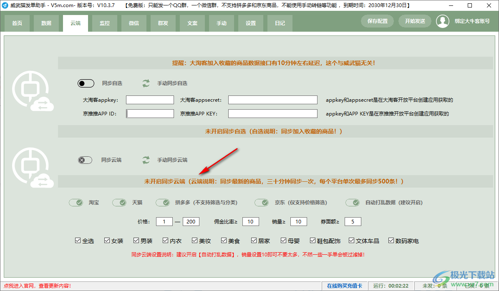Click the 保存配置 button

point(378,21)
